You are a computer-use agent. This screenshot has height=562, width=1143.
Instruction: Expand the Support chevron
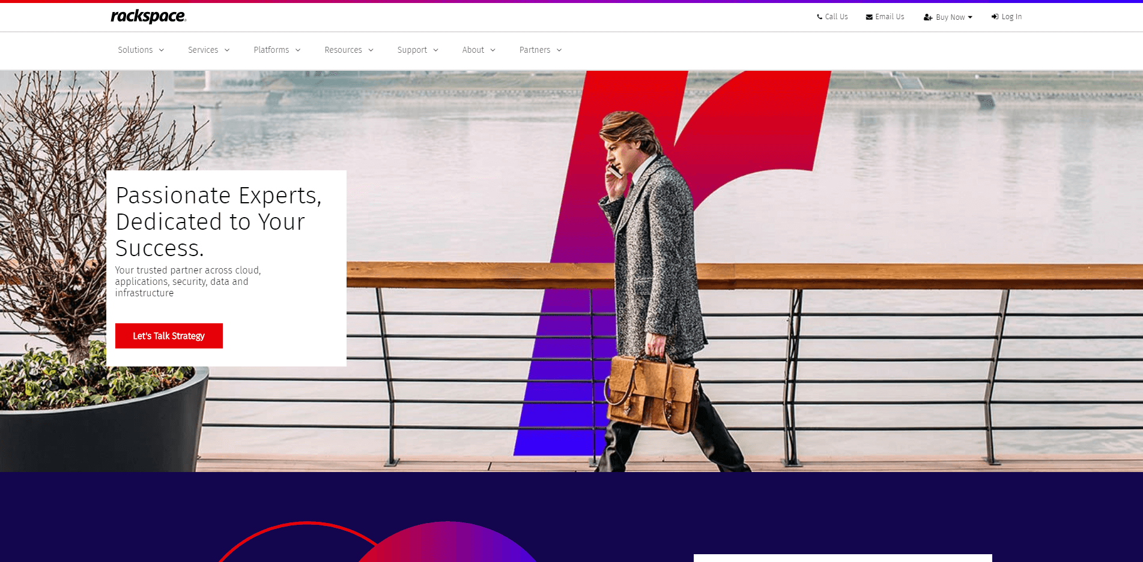(436, 50)
